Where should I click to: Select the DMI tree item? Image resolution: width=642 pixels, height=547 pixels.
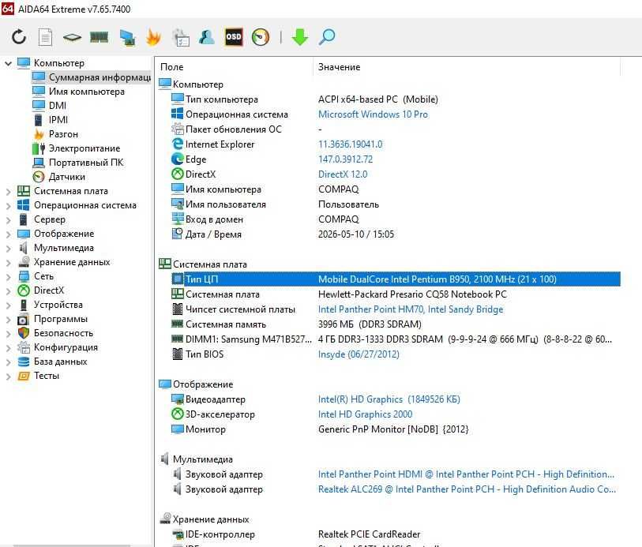click(58, 106)
